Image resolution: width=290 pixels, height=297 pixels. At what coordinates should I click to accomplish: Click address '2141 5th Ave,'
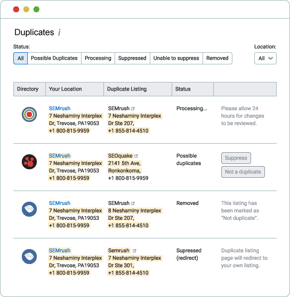click(124, 163)
